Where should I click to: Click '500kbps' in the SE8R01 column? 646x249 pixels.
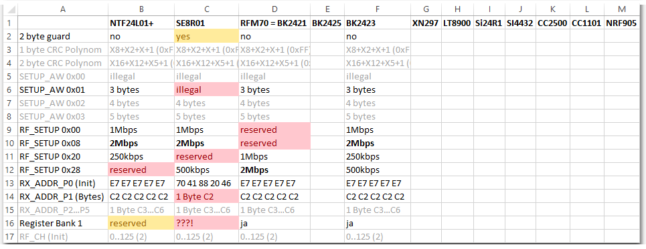pyautogui.click(x=206, y=170)
